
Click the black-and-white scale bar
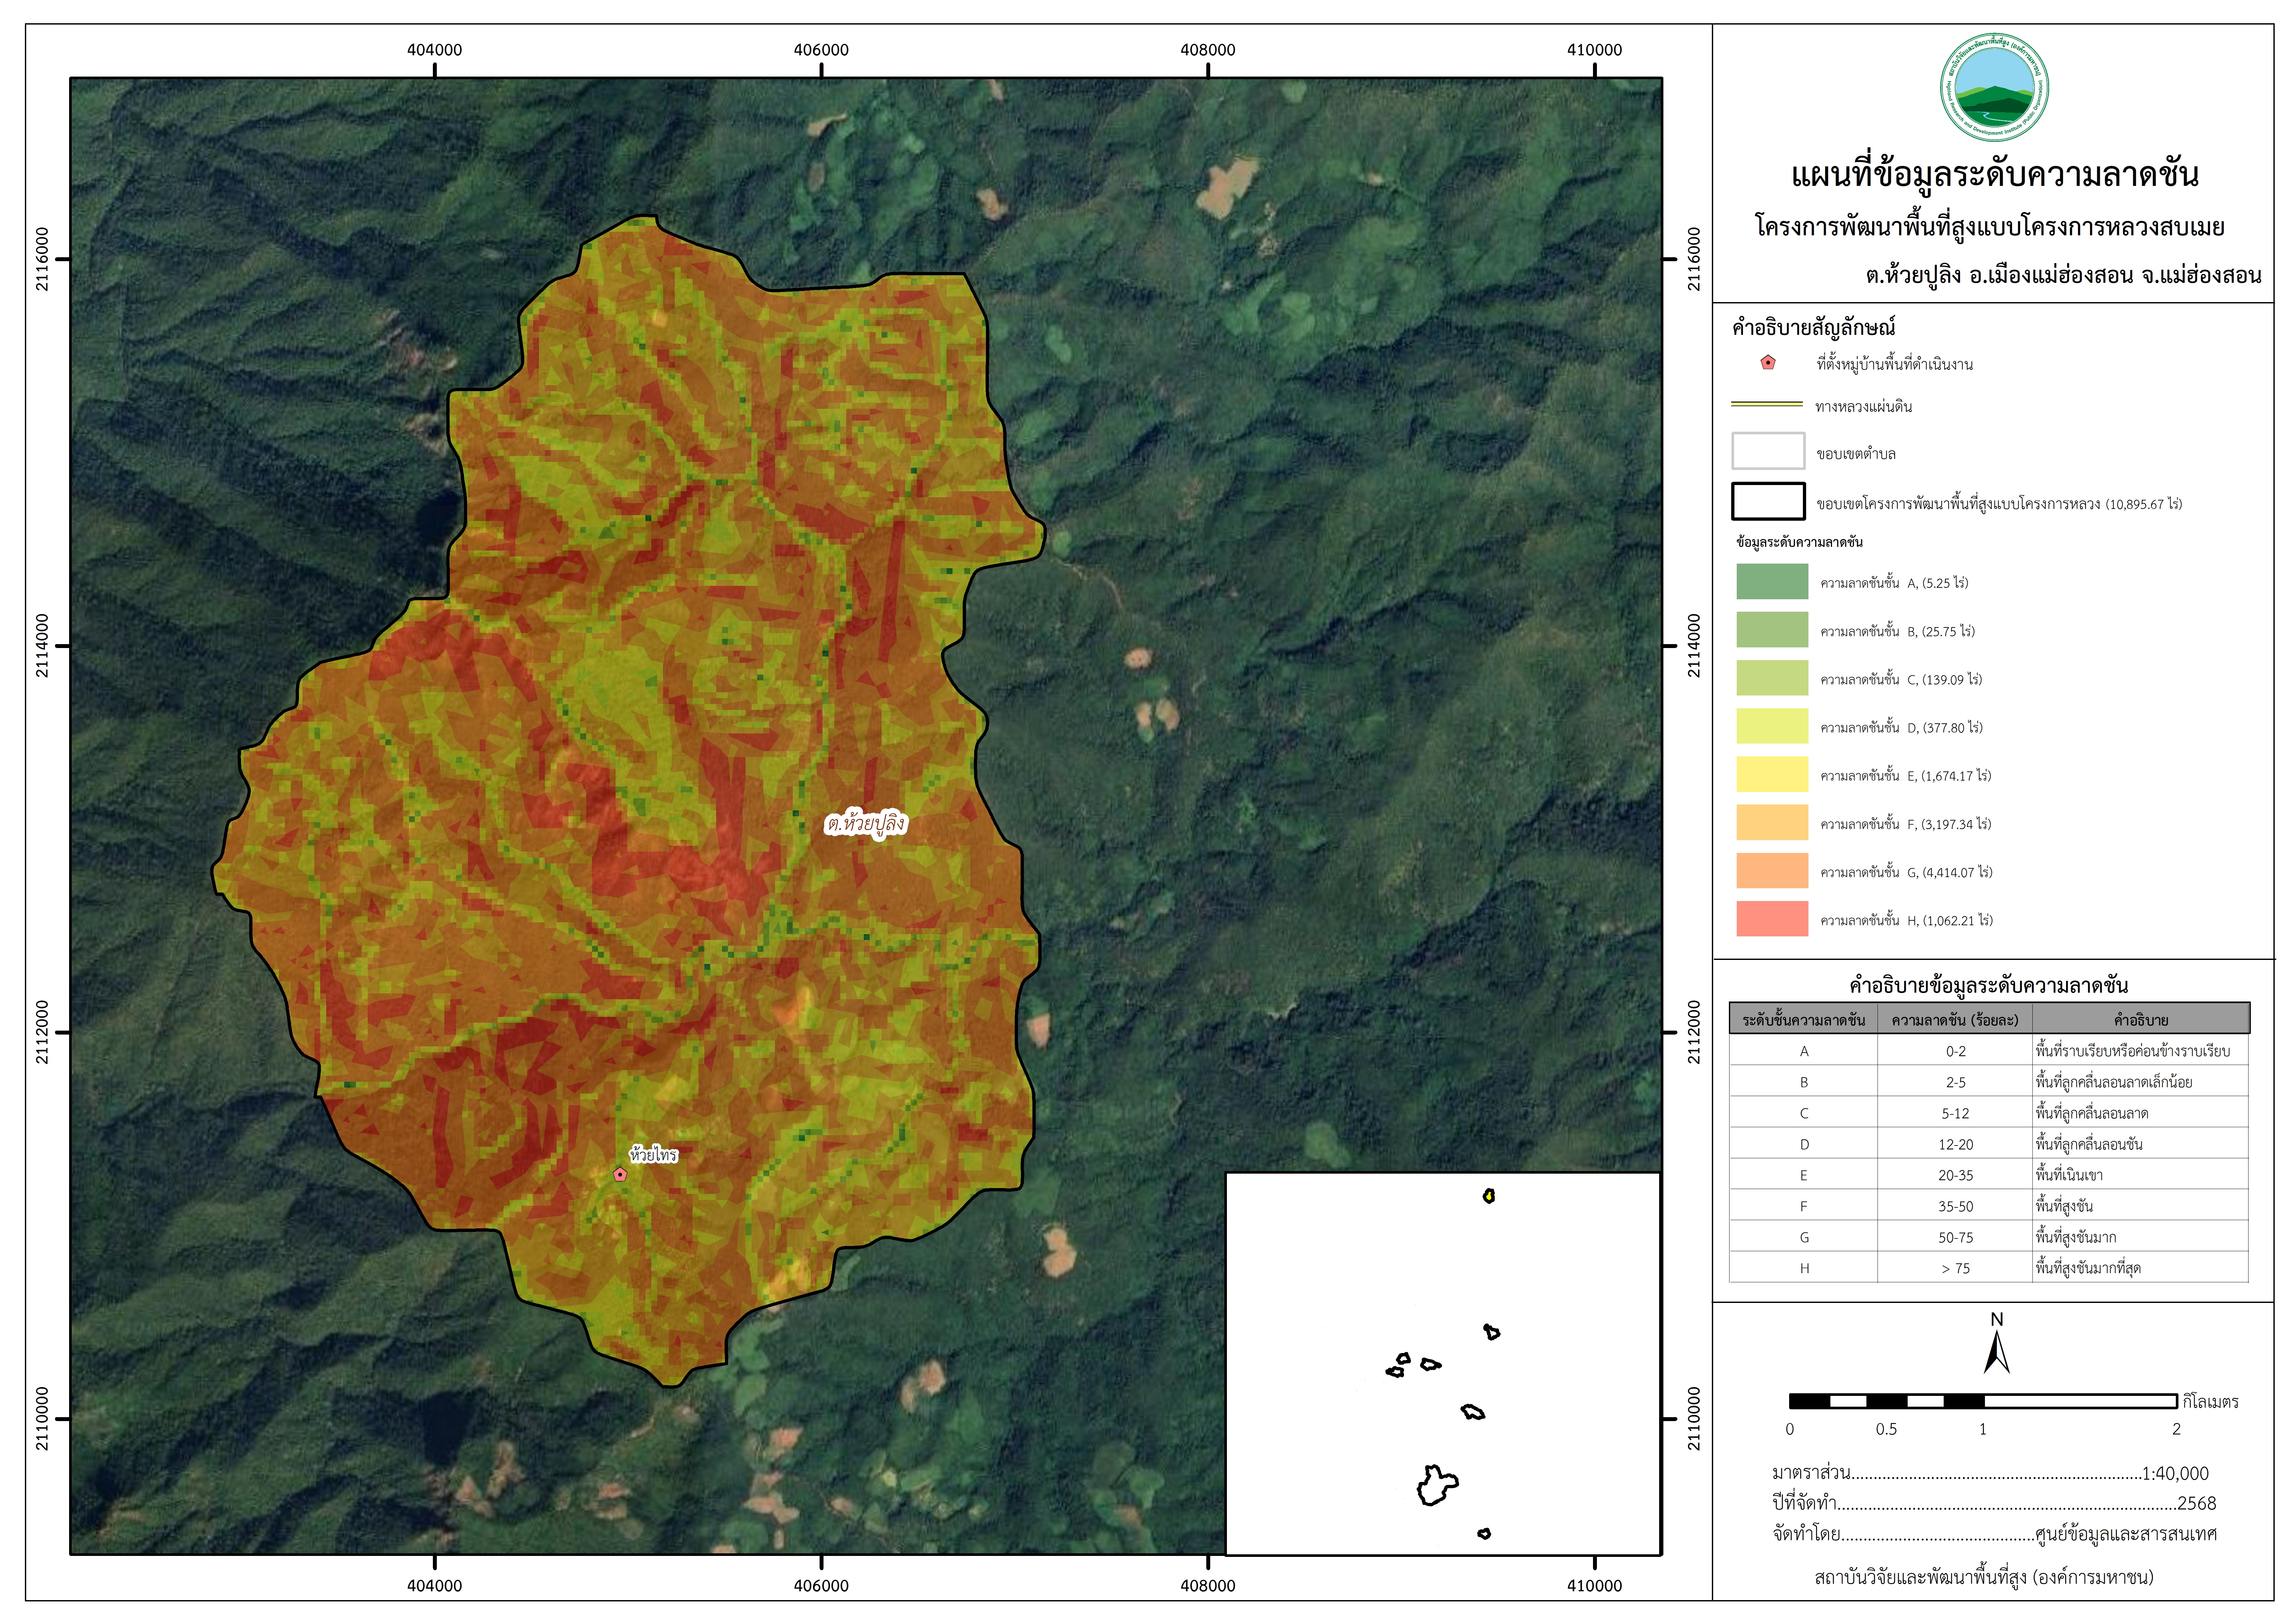pos(1983,1401)
